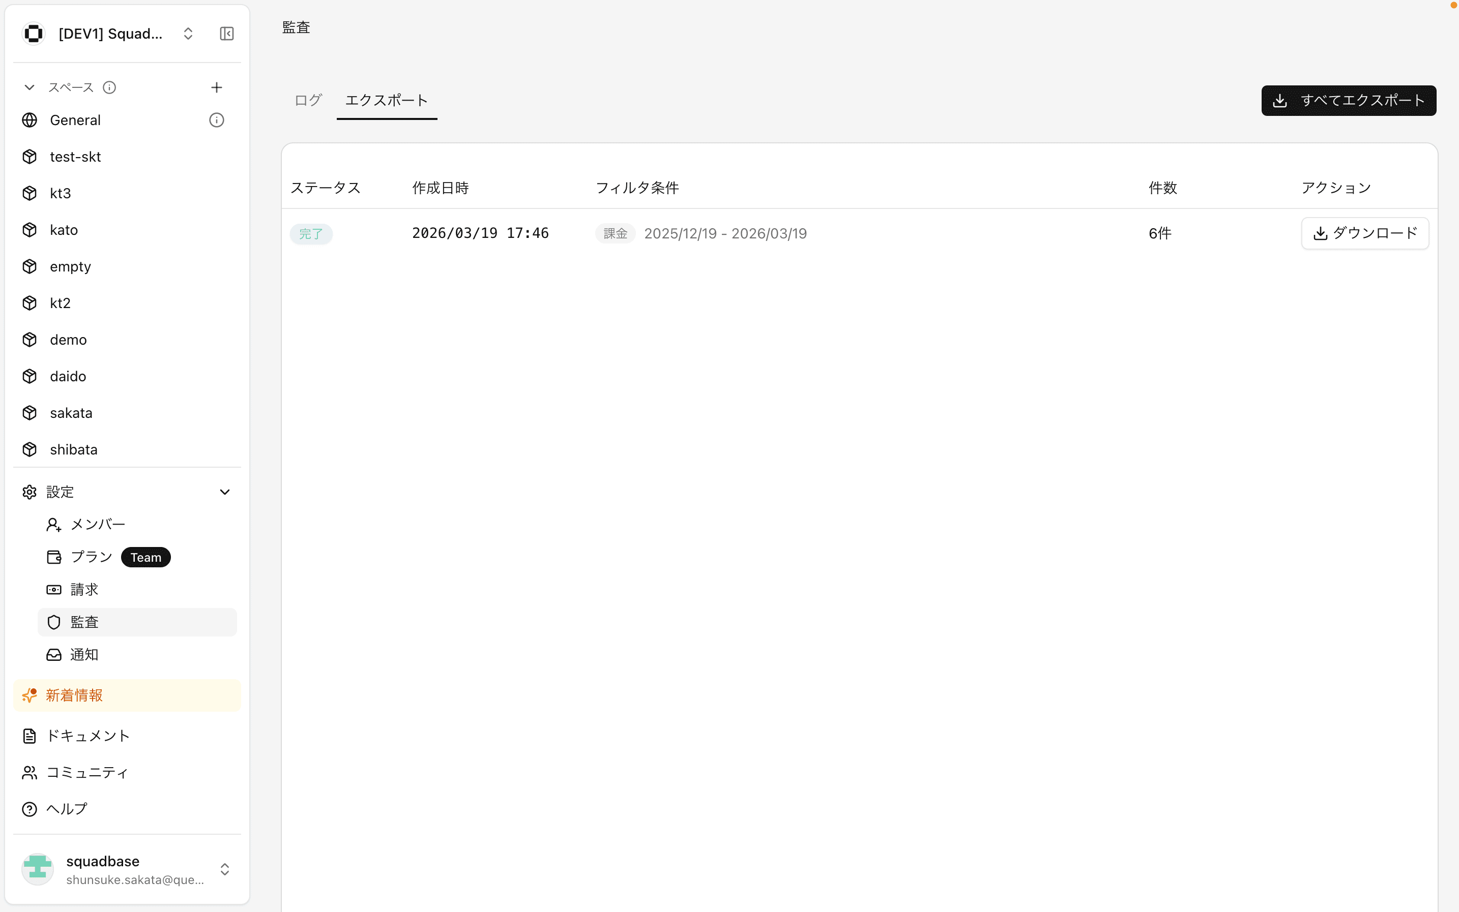Open the workspace switcher next to [DEV1] Squad...
Image resolution: width=1459 pixels, height=912 pixels.
click(x=188, y=33)
